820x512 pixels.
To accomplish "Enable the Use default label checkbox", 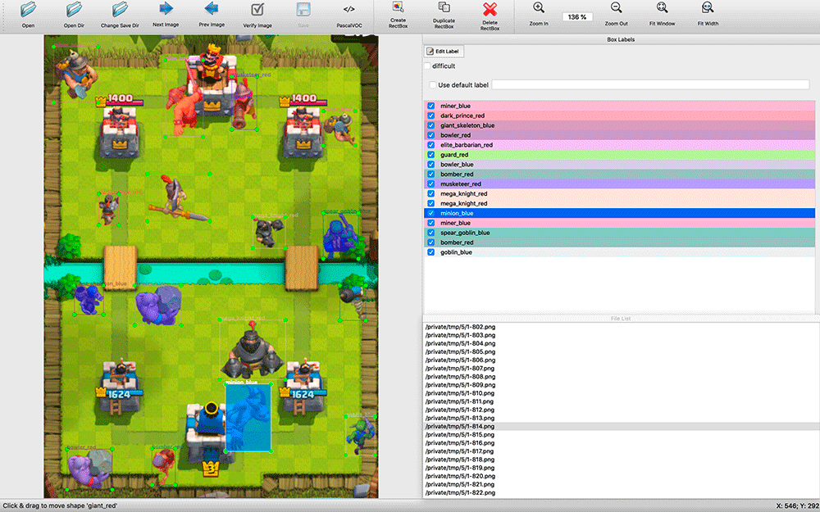I will 432,84.
